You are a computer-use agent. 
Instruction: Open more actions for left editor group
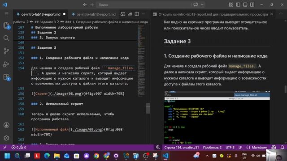click(144, 14)
